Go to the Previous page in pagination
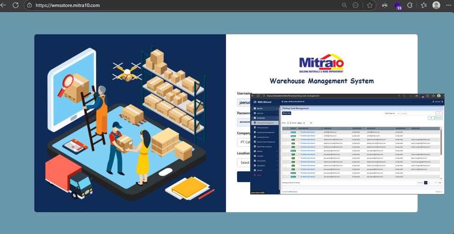454x234 pixels. point(420,183)
